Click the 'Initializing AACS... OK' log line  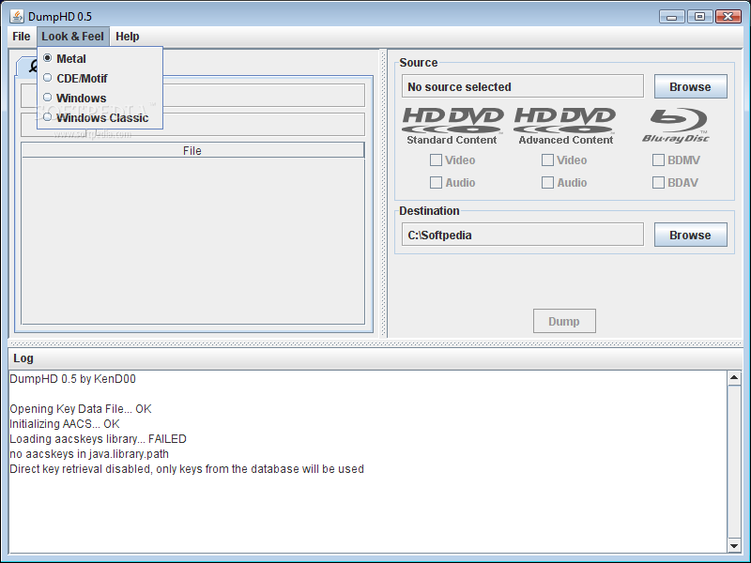[x=65, y=424]
